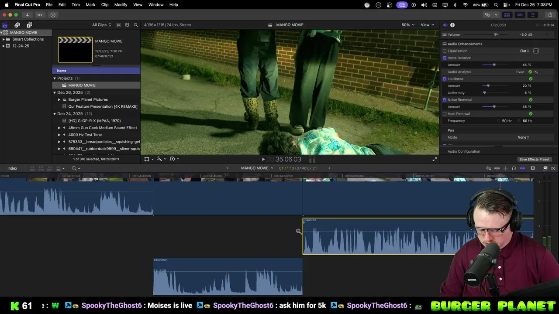Open the viewer View dropdown
Screen dimensions: 559x314
tap(427, 25)
